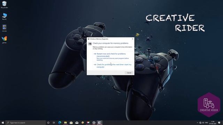Choose Check for problems next time I start
The image size is (223, 125).
(x=113, y=66)
